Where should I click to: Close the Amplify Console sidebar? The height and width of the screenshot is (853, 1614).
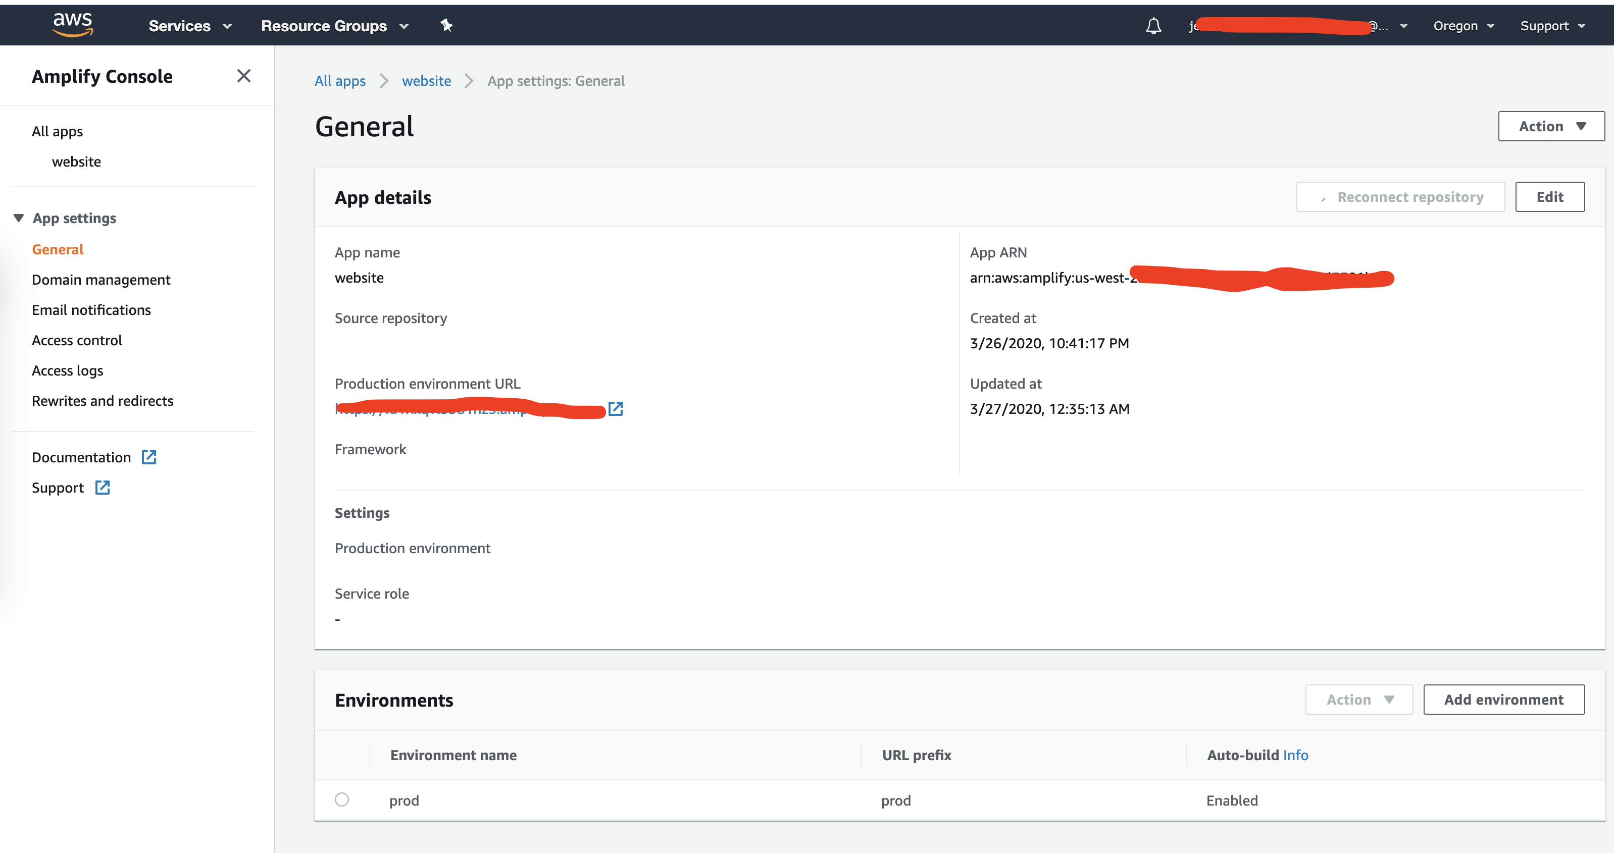click(244, 76)
